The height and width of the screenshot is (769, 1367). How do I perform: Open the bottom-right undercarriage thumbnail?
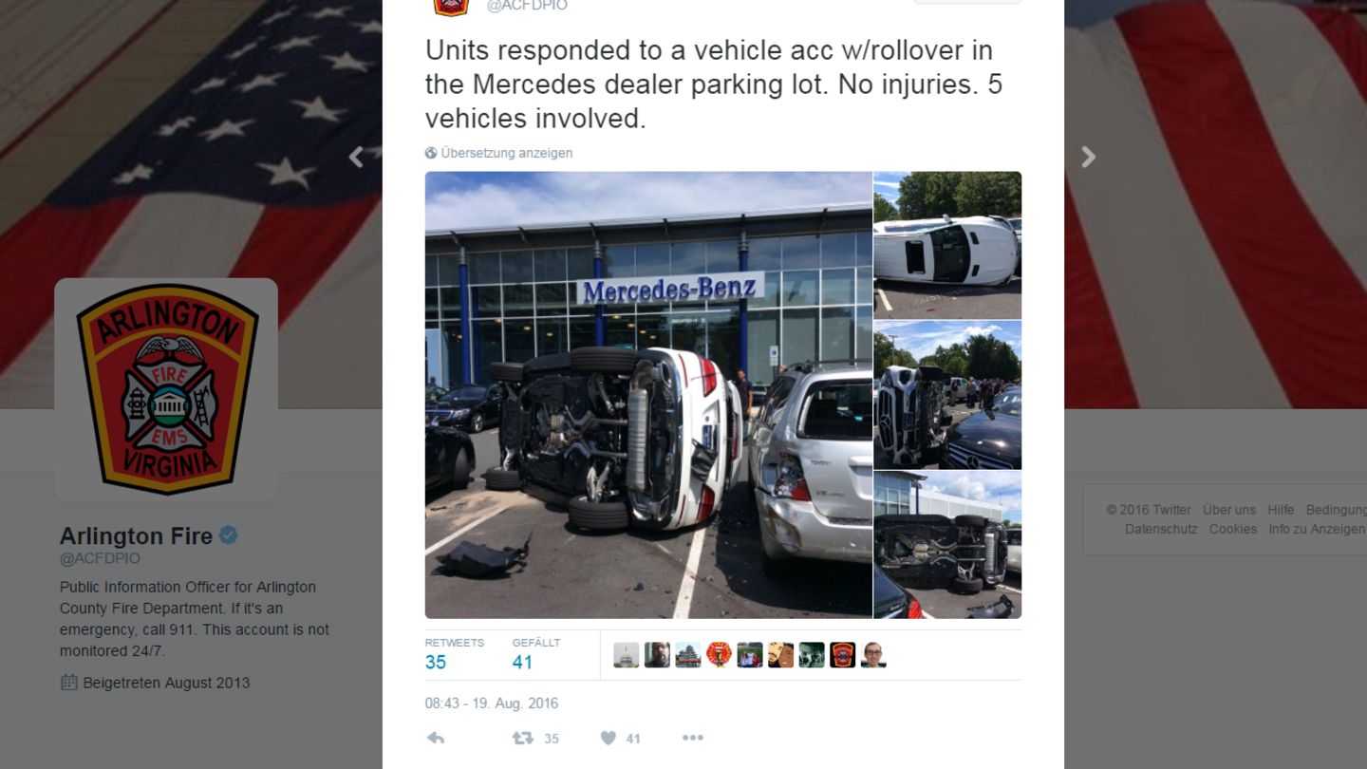[x=947, y=545]
